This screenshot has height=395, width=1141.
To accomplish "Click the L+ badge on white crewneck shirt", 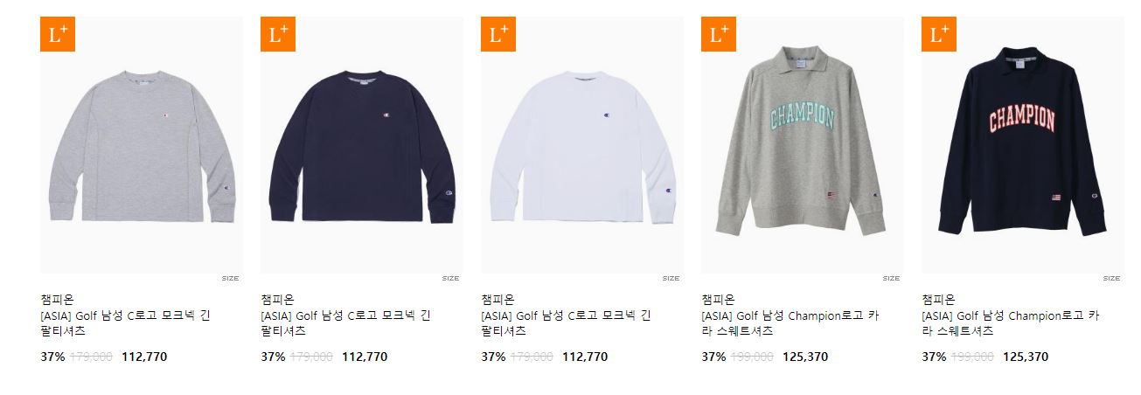I will point(498,34).
